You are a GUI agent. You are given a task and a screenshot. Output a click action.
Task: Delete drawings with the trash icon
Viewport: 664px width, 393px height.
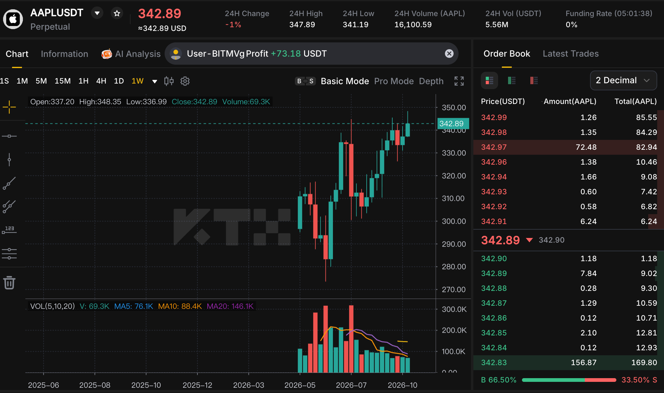[x=9, y=283]
